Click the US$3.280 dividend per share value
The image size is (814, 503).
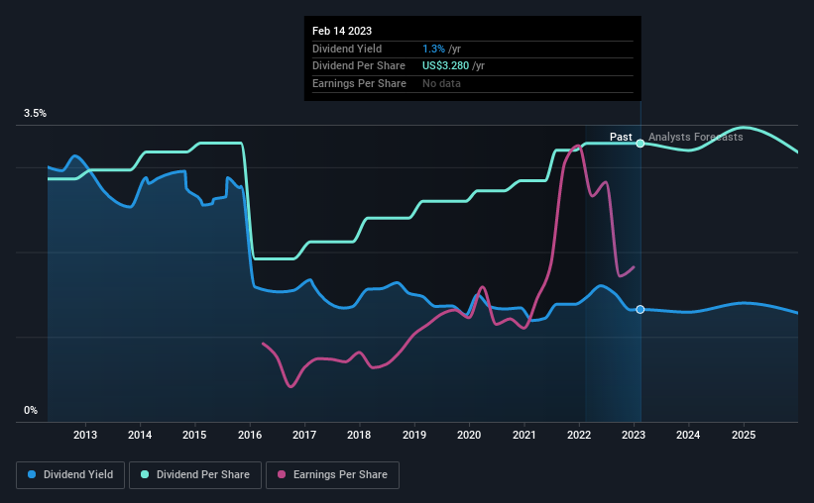445,66
